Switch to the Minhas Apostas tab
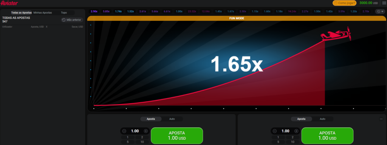 (x=42, y=12)
